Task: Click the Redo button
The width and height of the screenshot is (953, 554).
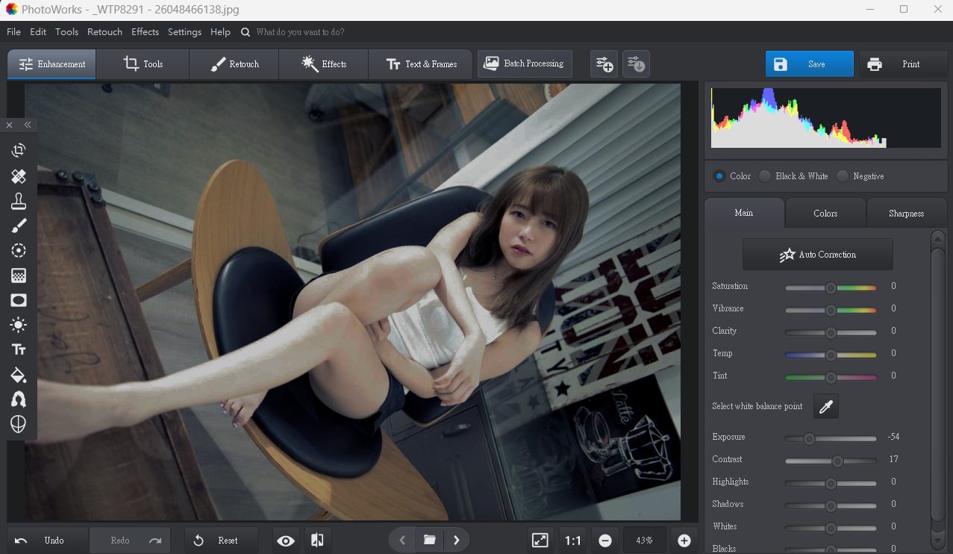Action: pyautogui.click(x=130, y=541)
